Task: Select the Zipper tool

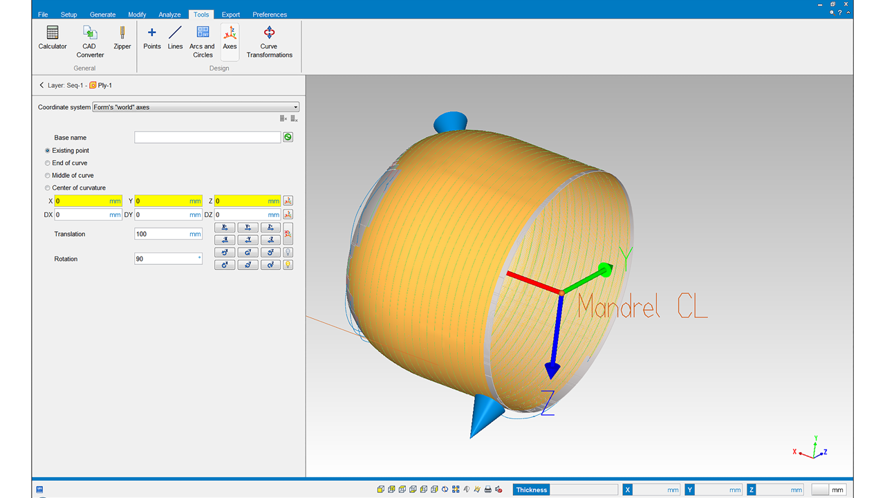Action: [x=122, y=38]
